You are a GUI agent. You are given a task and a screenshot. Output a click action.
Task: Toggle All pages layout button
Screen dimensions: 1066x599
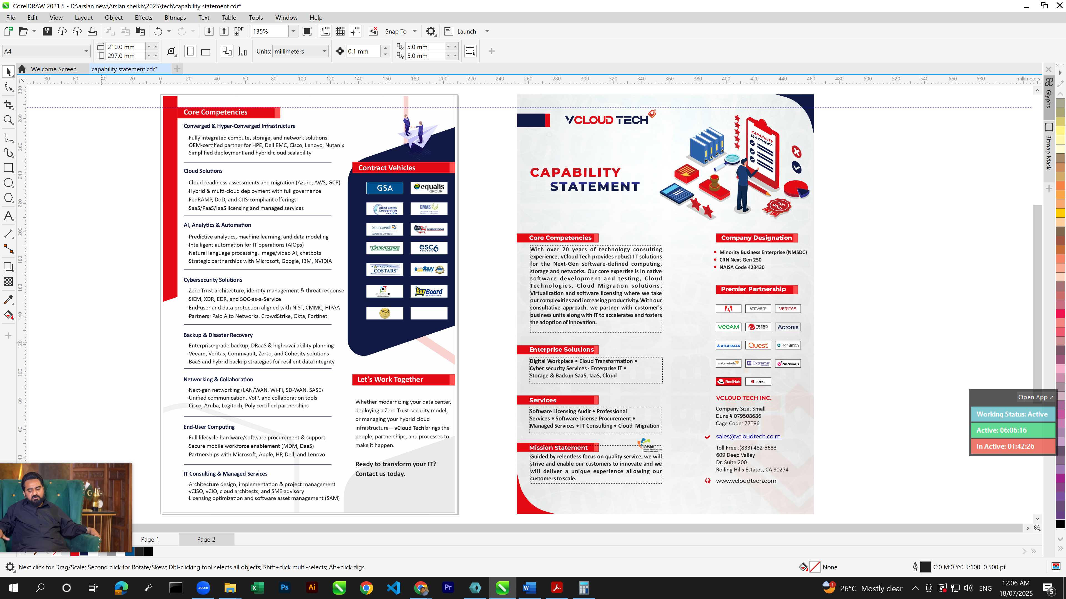[x=227, y=51]
